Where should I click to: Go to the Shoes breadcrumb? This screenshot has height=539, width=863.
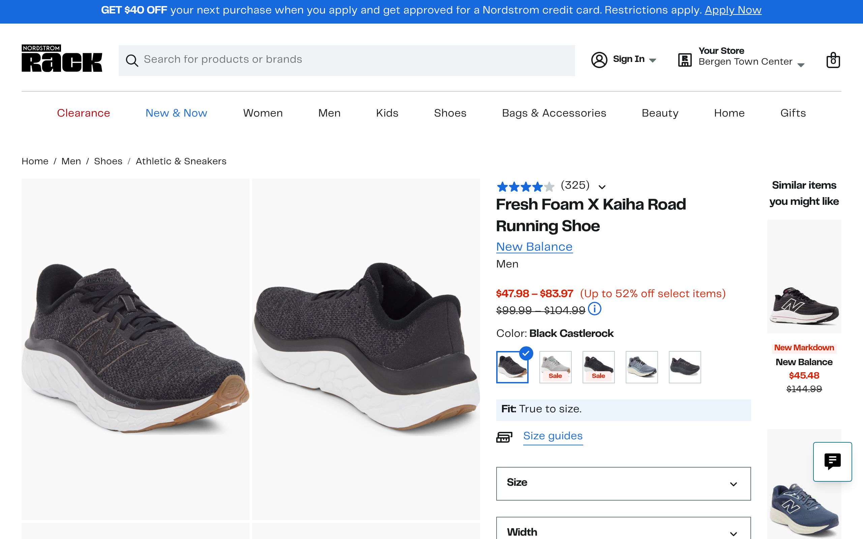108,161
